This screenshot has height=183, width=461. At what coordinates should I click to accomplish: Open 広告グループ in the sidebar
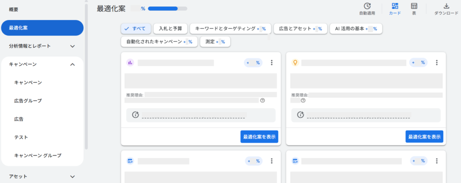28,101
